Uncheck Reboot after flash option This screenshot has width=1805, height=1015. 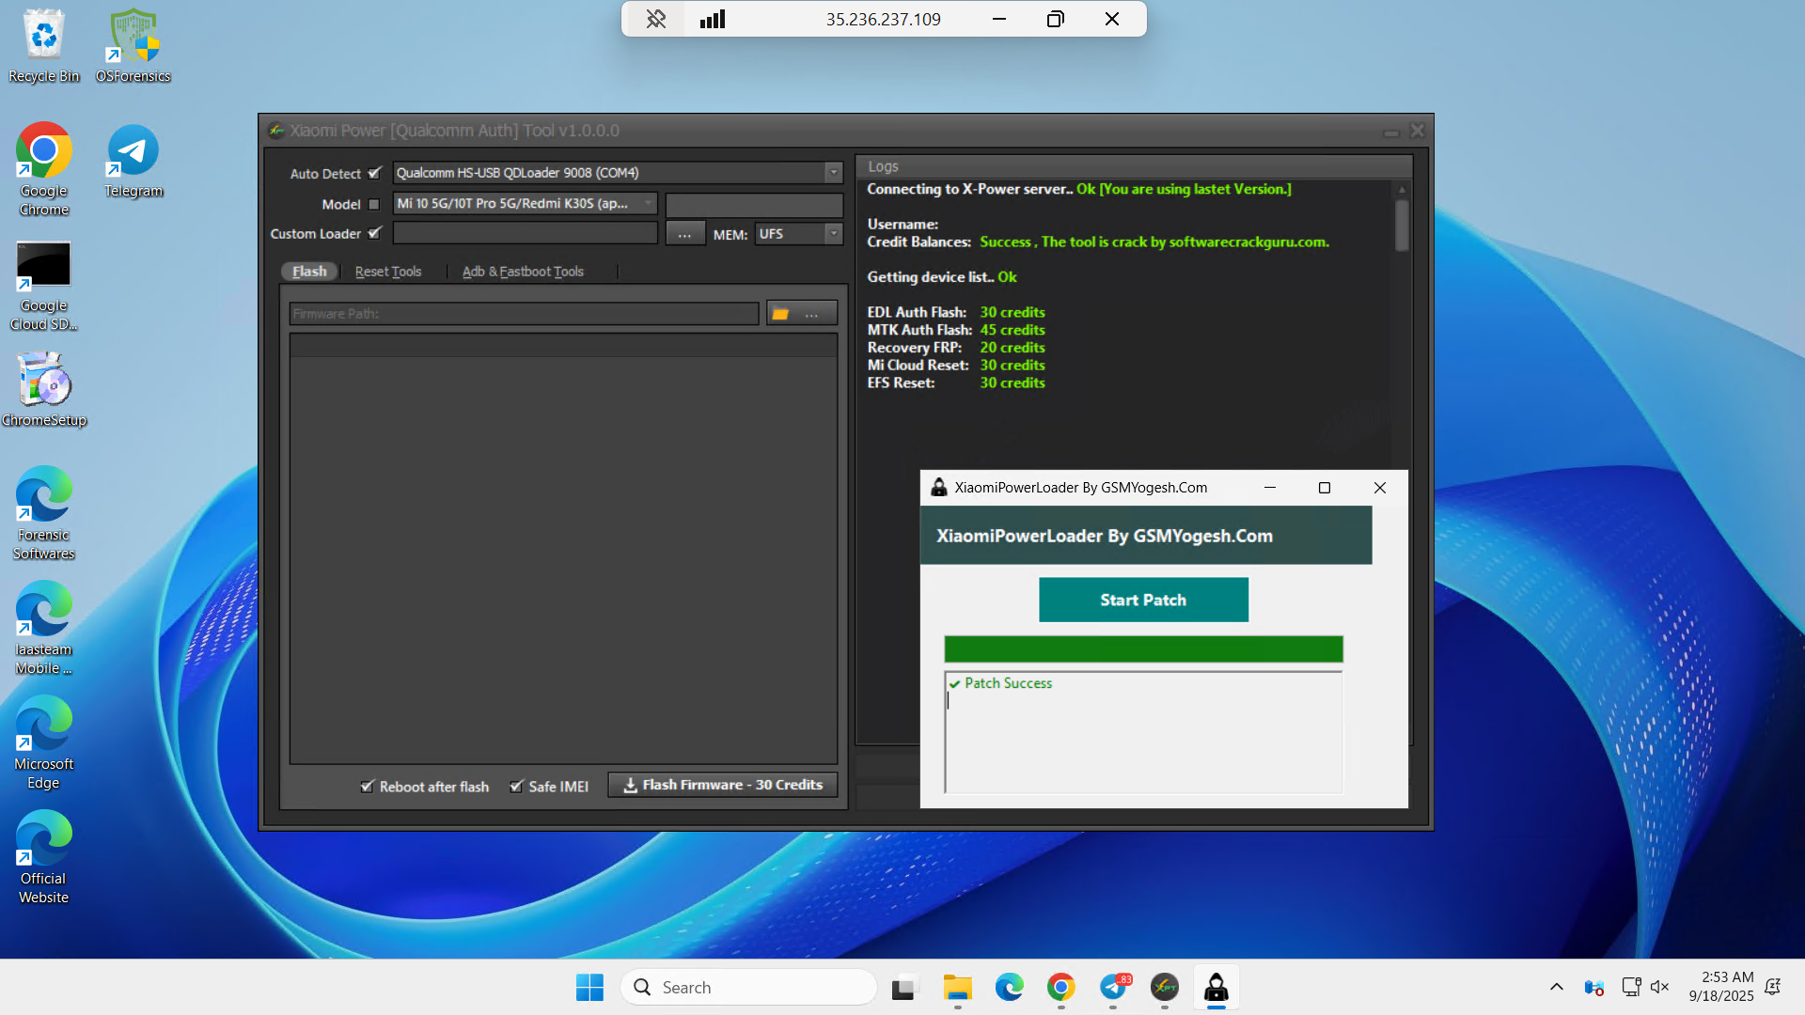tap(368, 787)
